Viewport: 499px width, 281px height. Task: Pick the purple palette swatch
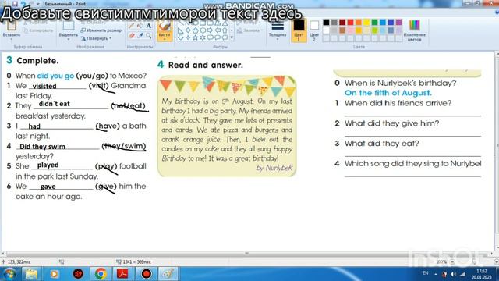pos(398,22)
